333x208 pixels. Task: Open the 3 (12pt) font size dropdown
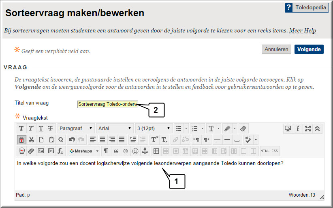tap(154, 128)
